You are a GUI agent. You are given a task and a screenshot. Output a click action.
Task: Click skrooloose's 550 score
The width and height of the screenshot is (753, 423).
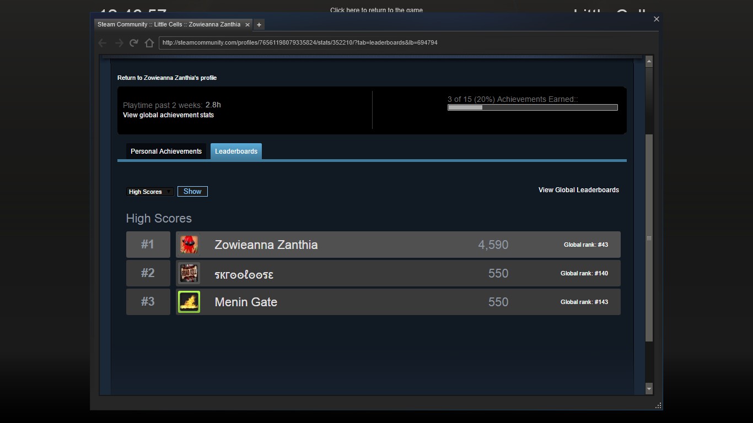(498, 273)
